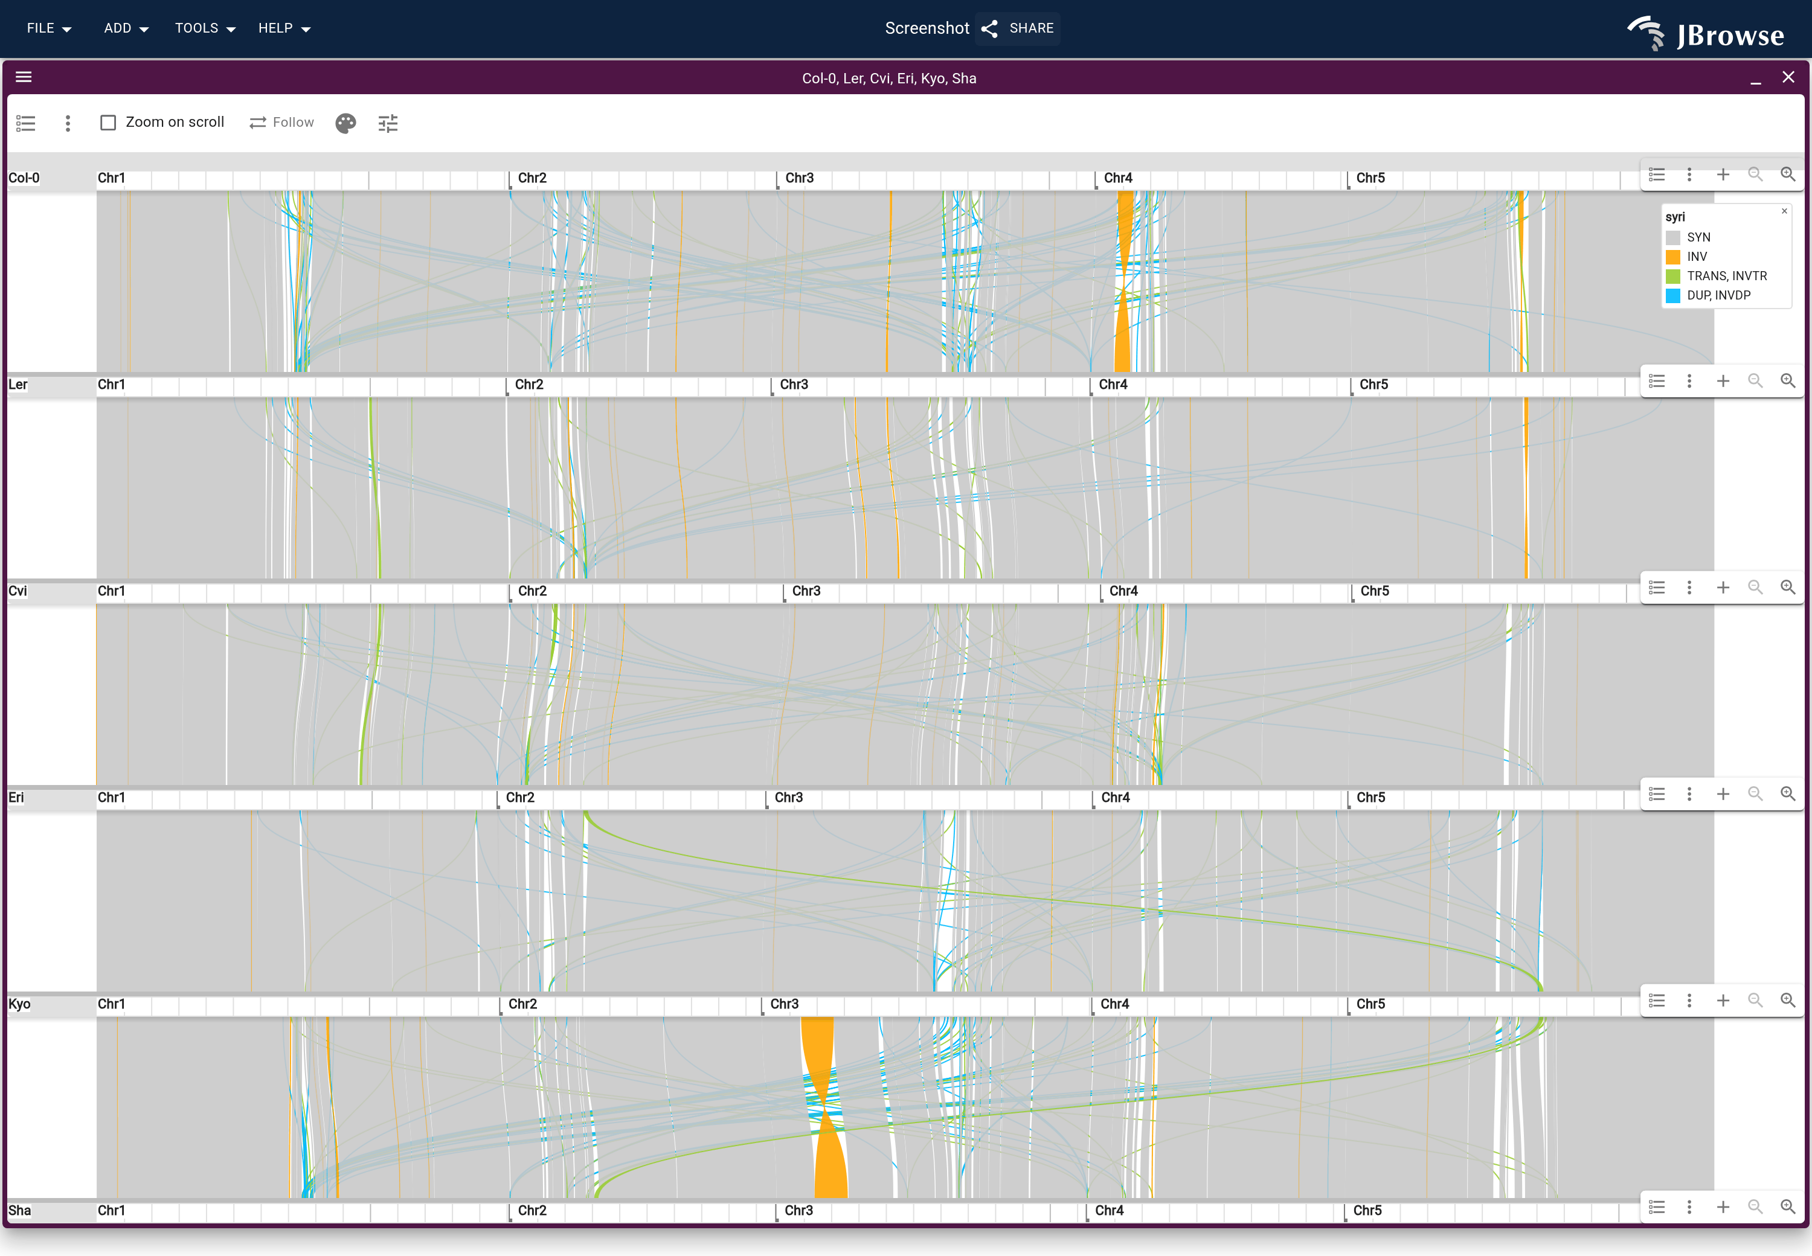Open the three-dot menu on Kyo row

pyautogui.click(x=1689, y=1000)
